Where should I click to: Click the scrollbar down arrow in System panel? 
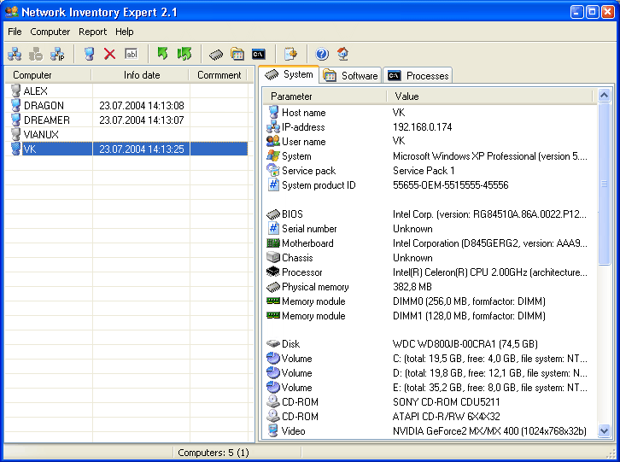click(604, 430)
